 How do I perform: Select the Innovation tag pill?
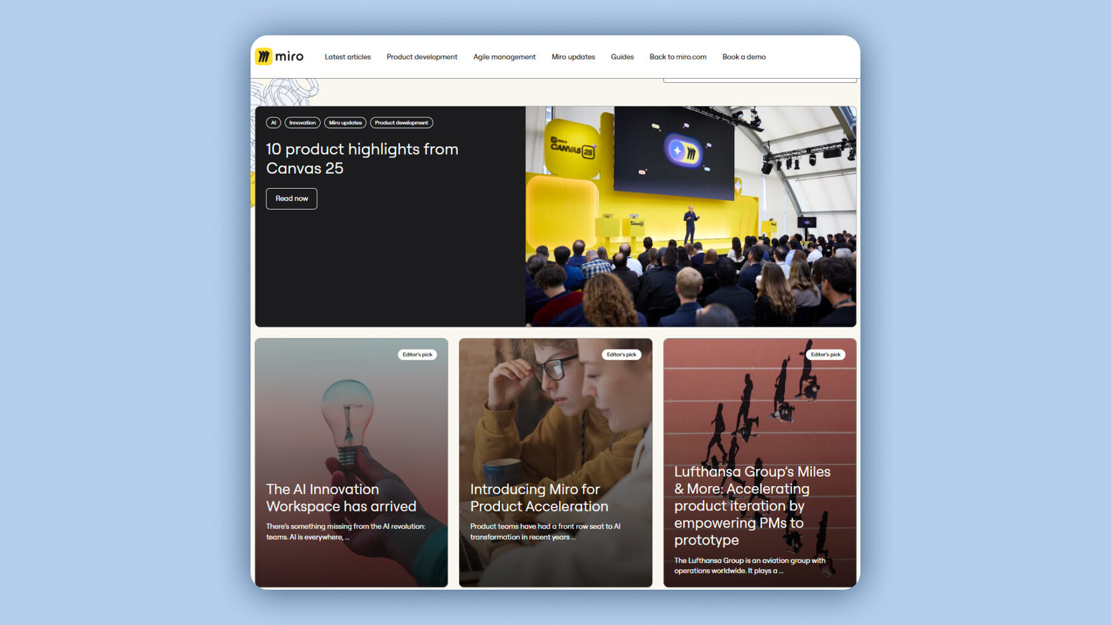[x=302, y=122]
